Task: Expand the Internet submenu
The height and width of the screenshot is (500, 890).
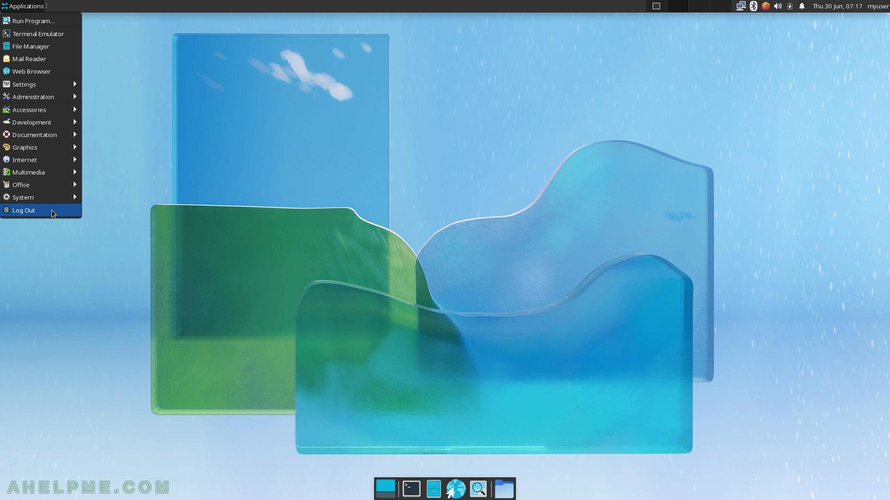Action: pyautogui.click(x=41, y=160)
